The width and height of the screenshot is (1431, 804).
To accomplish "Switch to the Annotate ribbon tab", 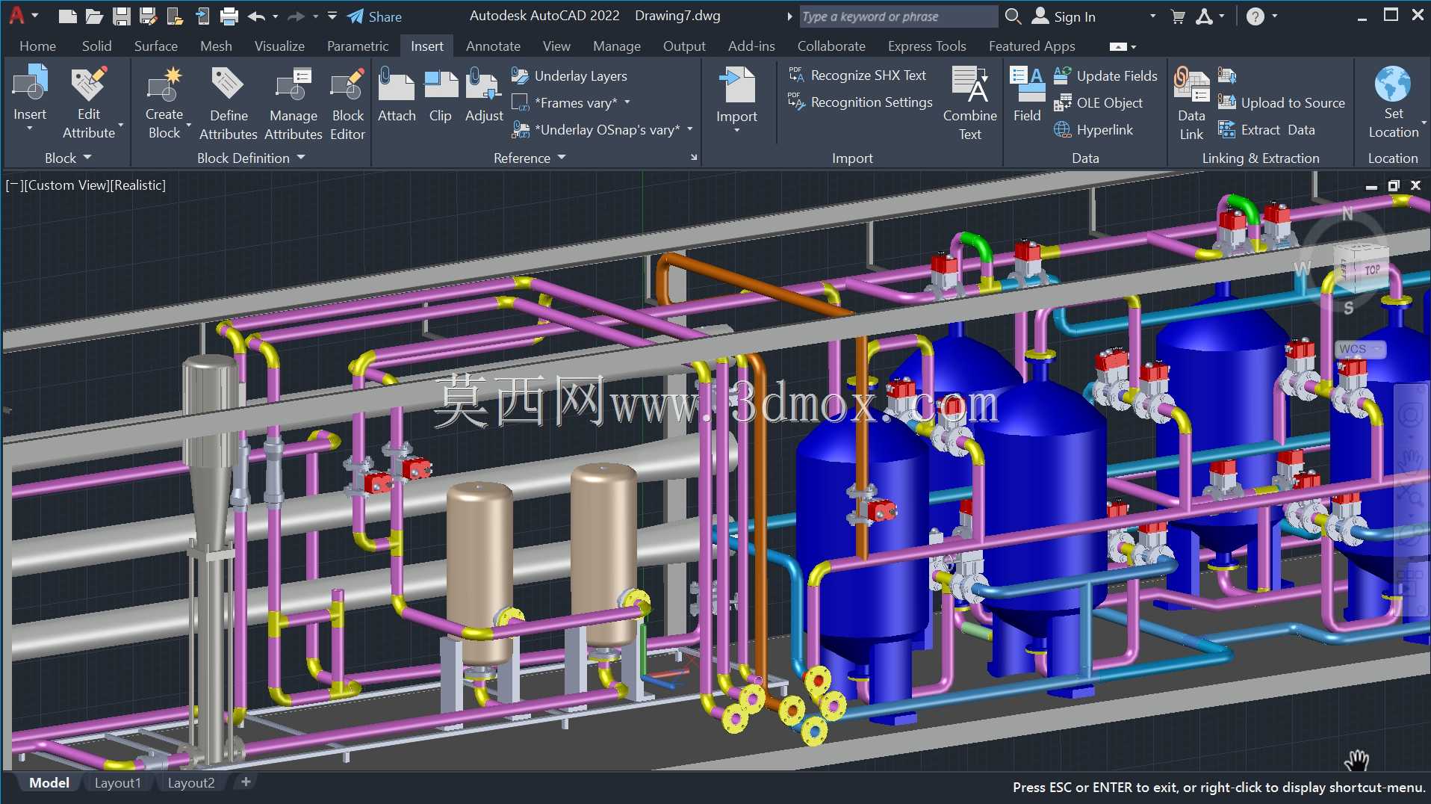I will pos(493,46).
